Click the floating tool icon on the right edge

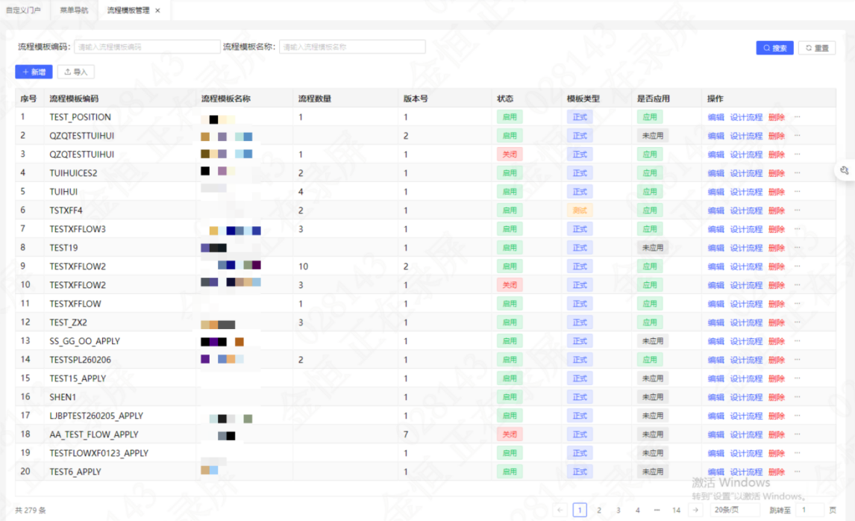tap(844, 171)
